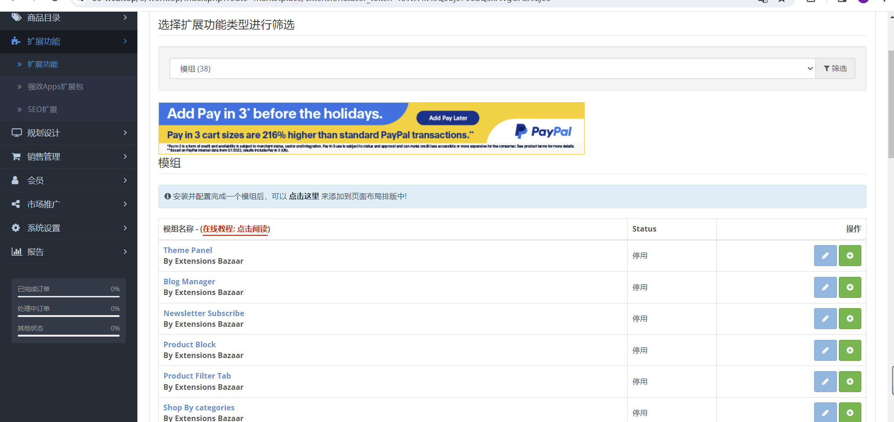Expand the 规划设计 menu chevron
The width and height of the screenshot is (894, 422).
(125, 133)
